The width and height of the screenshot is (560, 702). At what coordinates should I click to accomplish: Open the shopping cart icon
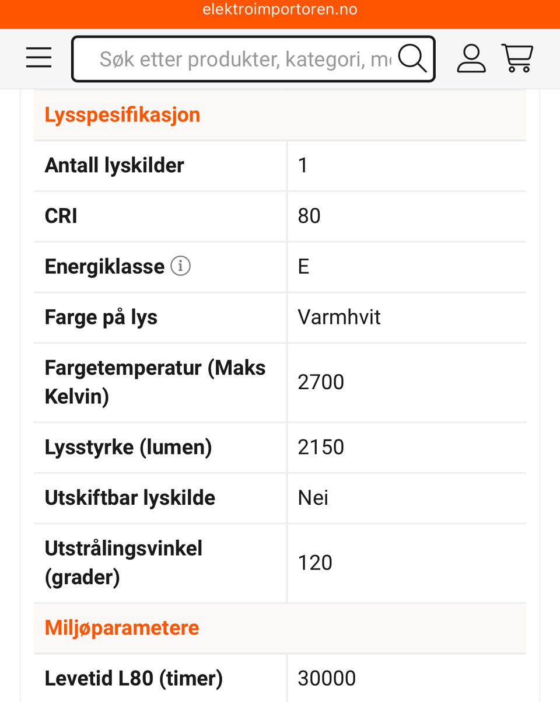click(517, 58)
